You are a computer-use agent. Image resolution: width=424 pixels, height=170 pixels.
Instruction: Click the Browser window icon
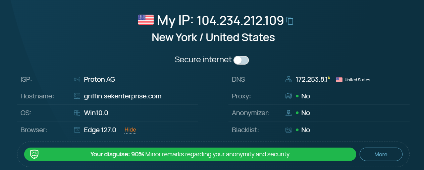pos(77,130)
